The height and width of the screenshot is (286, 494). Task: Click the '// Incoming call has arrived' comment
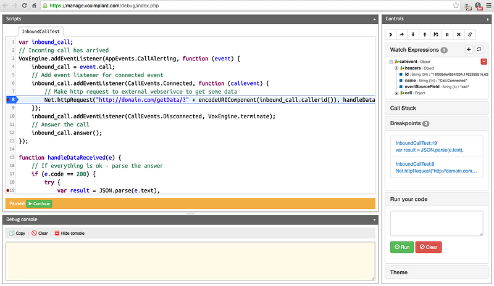click(64, 51)
